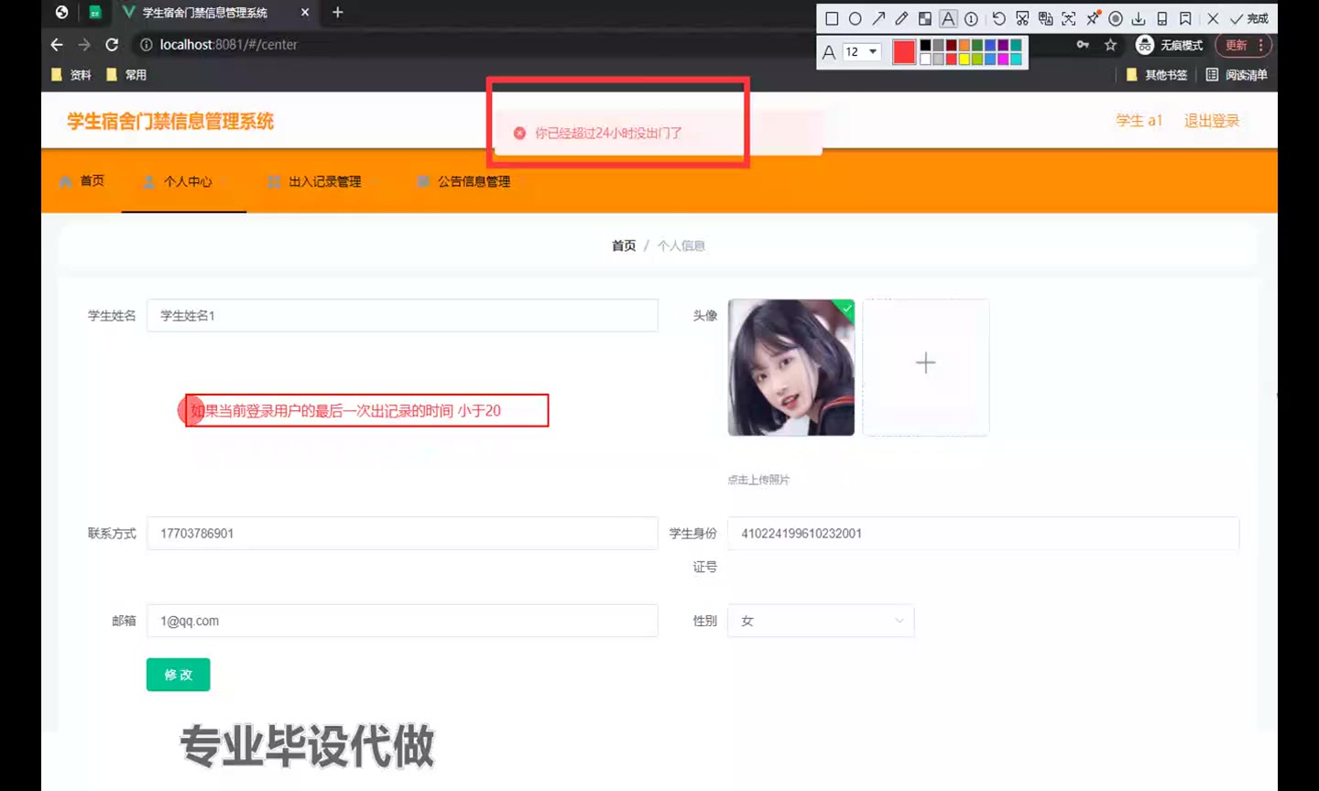Viewport: 1319px width, 791px height.
Task: Select the mosaic blur tool
Action: 925,18
